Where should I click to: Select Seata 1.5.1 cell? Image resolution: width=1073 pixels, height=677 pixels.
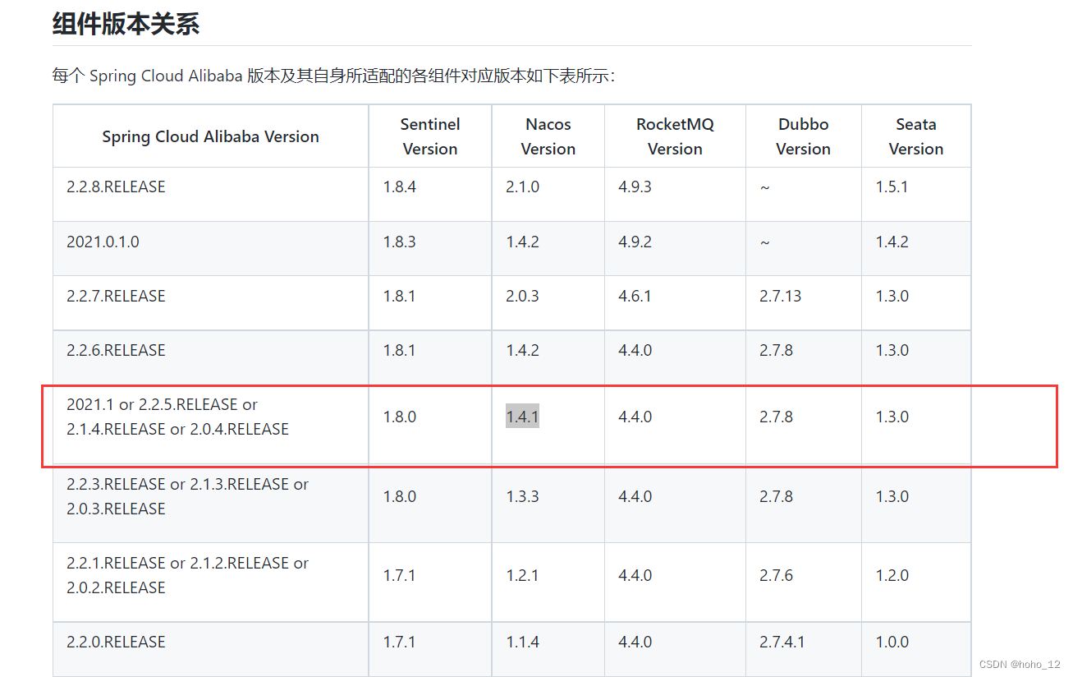[x=916, y=195]
